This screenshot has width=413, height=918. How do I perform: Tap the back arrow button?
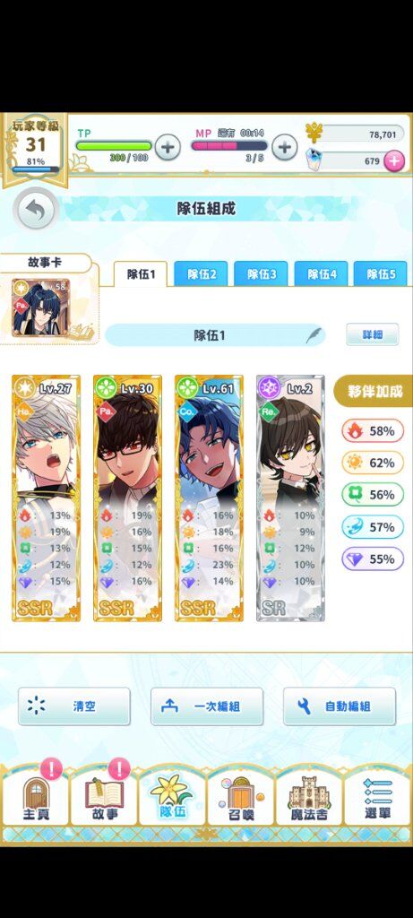coord(36,211)
